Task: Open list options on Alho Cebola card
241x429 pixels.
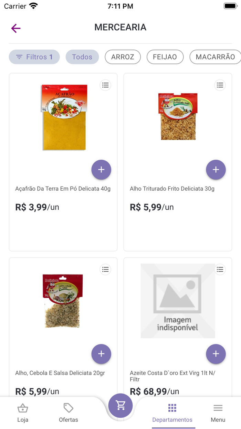Action: pyautogui.click(x=105, y=269)
